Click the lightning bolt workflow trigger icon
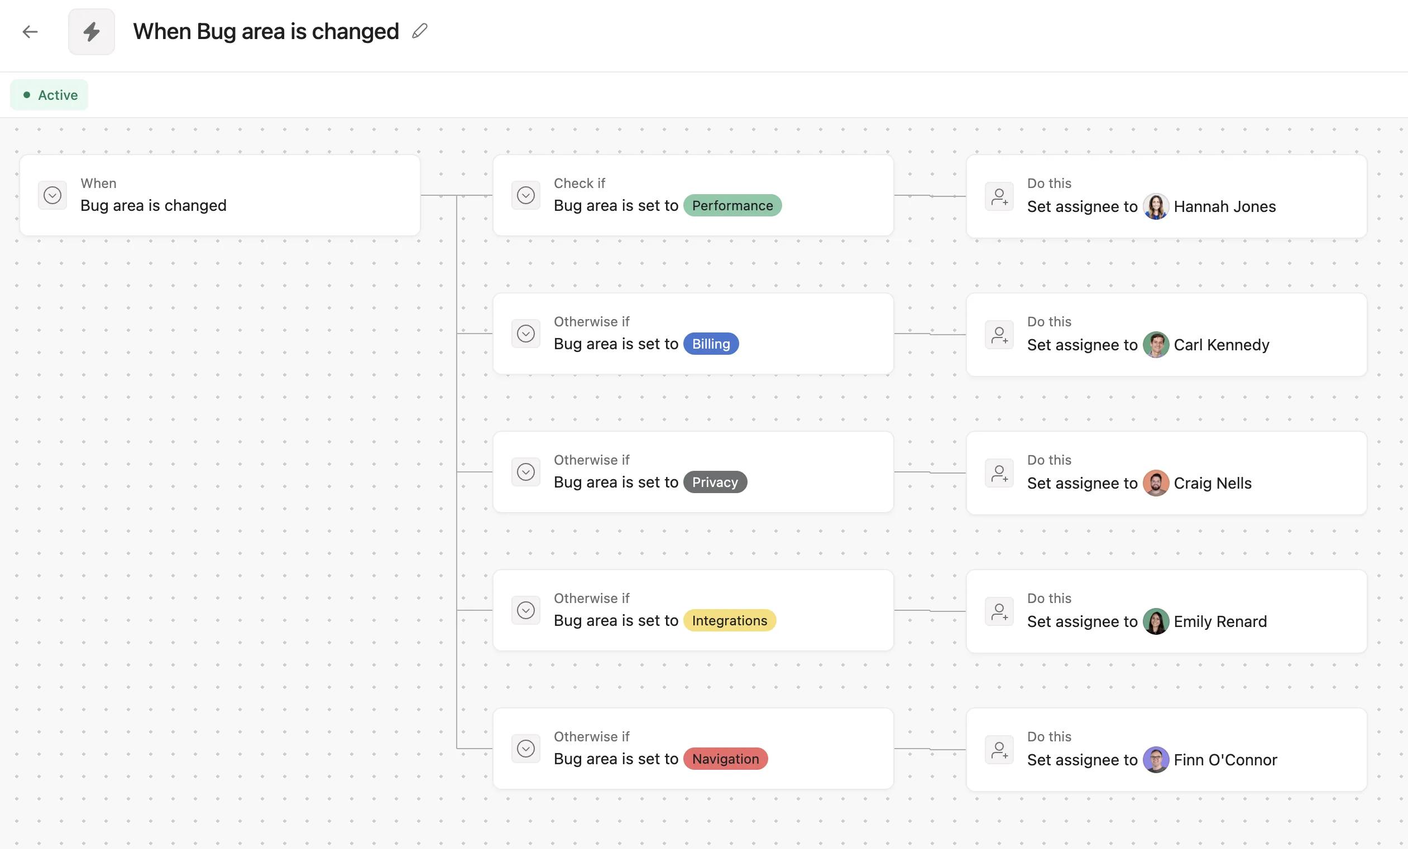The width and height of the screenshot is (1408, 849). pos(92,31)
